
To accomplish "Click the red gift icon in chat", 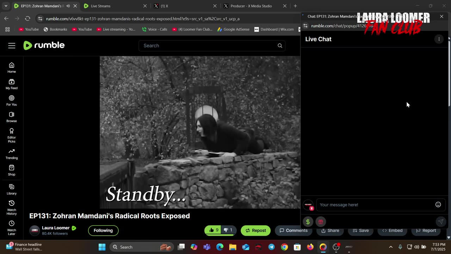I will pyautogui.click(x=320, y=222).
